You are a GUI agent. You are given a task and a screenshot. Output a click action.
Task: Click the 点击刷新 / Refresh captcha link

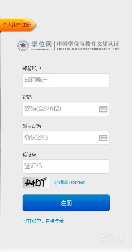69,182
